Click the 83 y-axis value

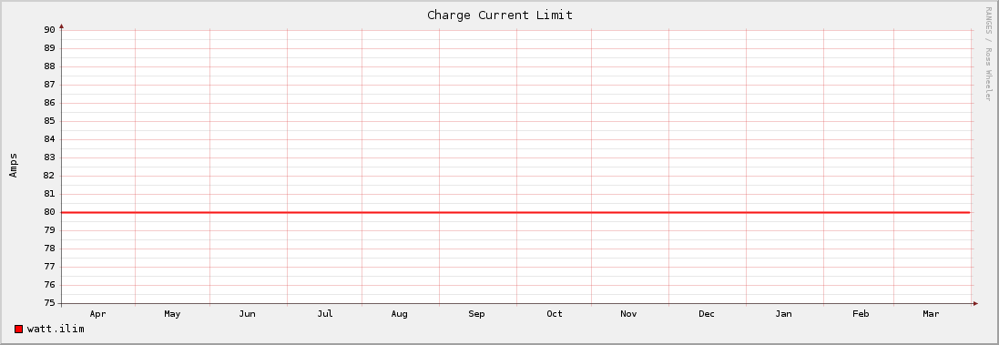tap(50, 157)
